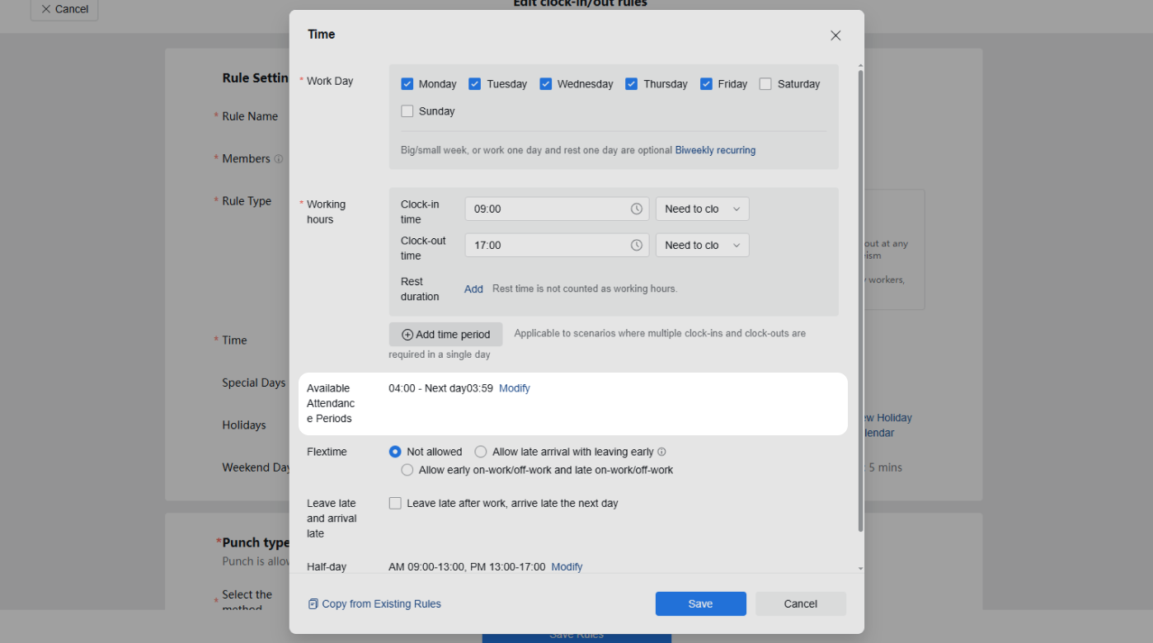
Task: Modify the Half-day time settings
Action: pyautogui.click(x=567, y=567)
